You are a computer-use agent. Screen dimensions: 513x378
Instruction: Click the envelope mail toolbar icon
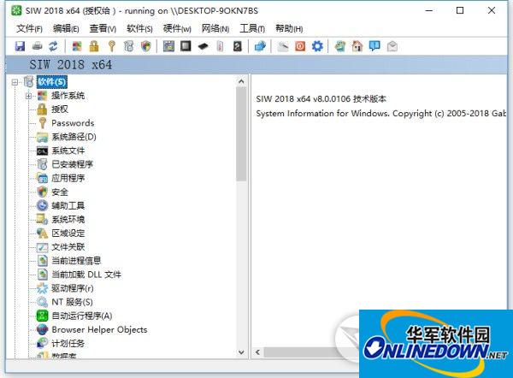(x=392, y=46)
